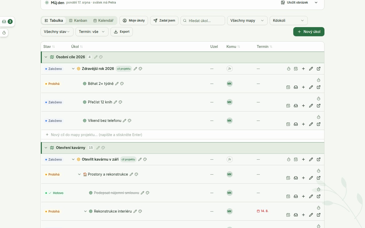
Task: Toggle the Zadal jsem filter
Action: [164, 21]
